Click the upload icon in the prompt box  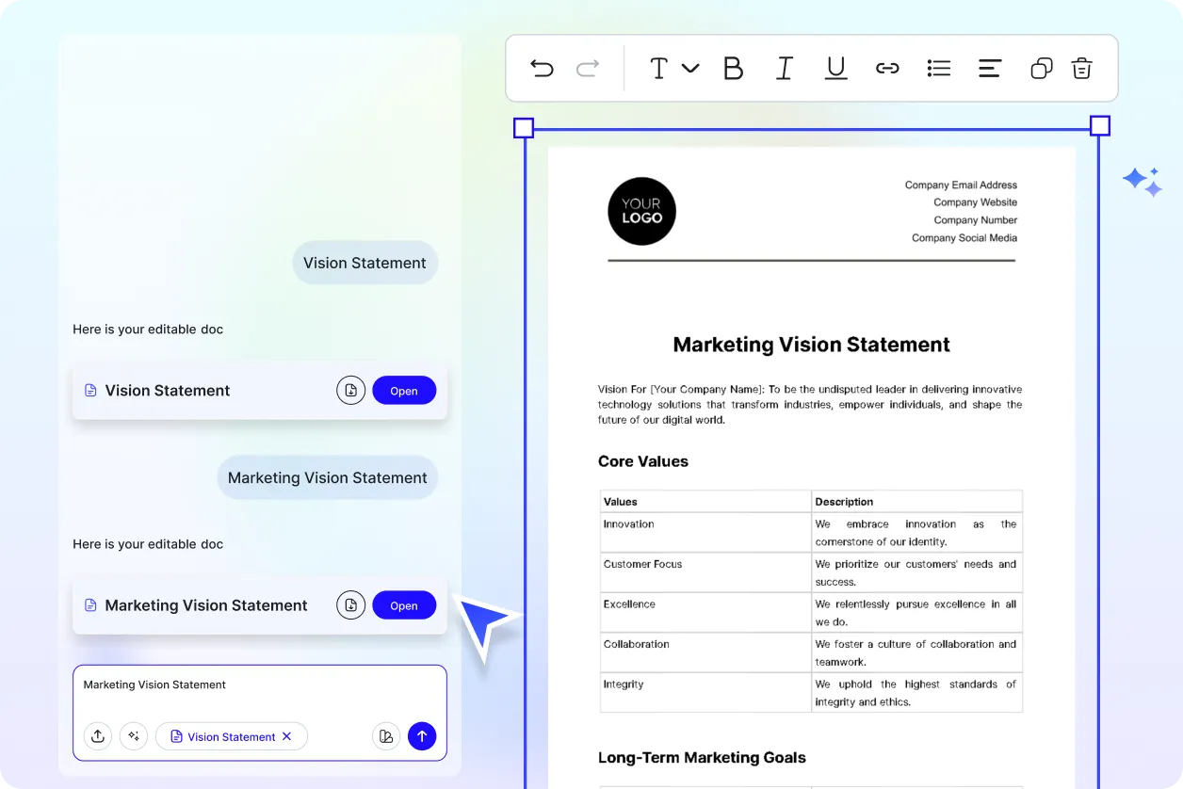tap(98, 736)
